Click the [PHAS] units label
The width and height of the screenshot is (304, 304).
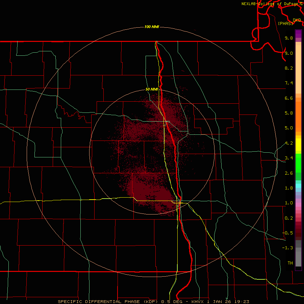coord(285,24)
